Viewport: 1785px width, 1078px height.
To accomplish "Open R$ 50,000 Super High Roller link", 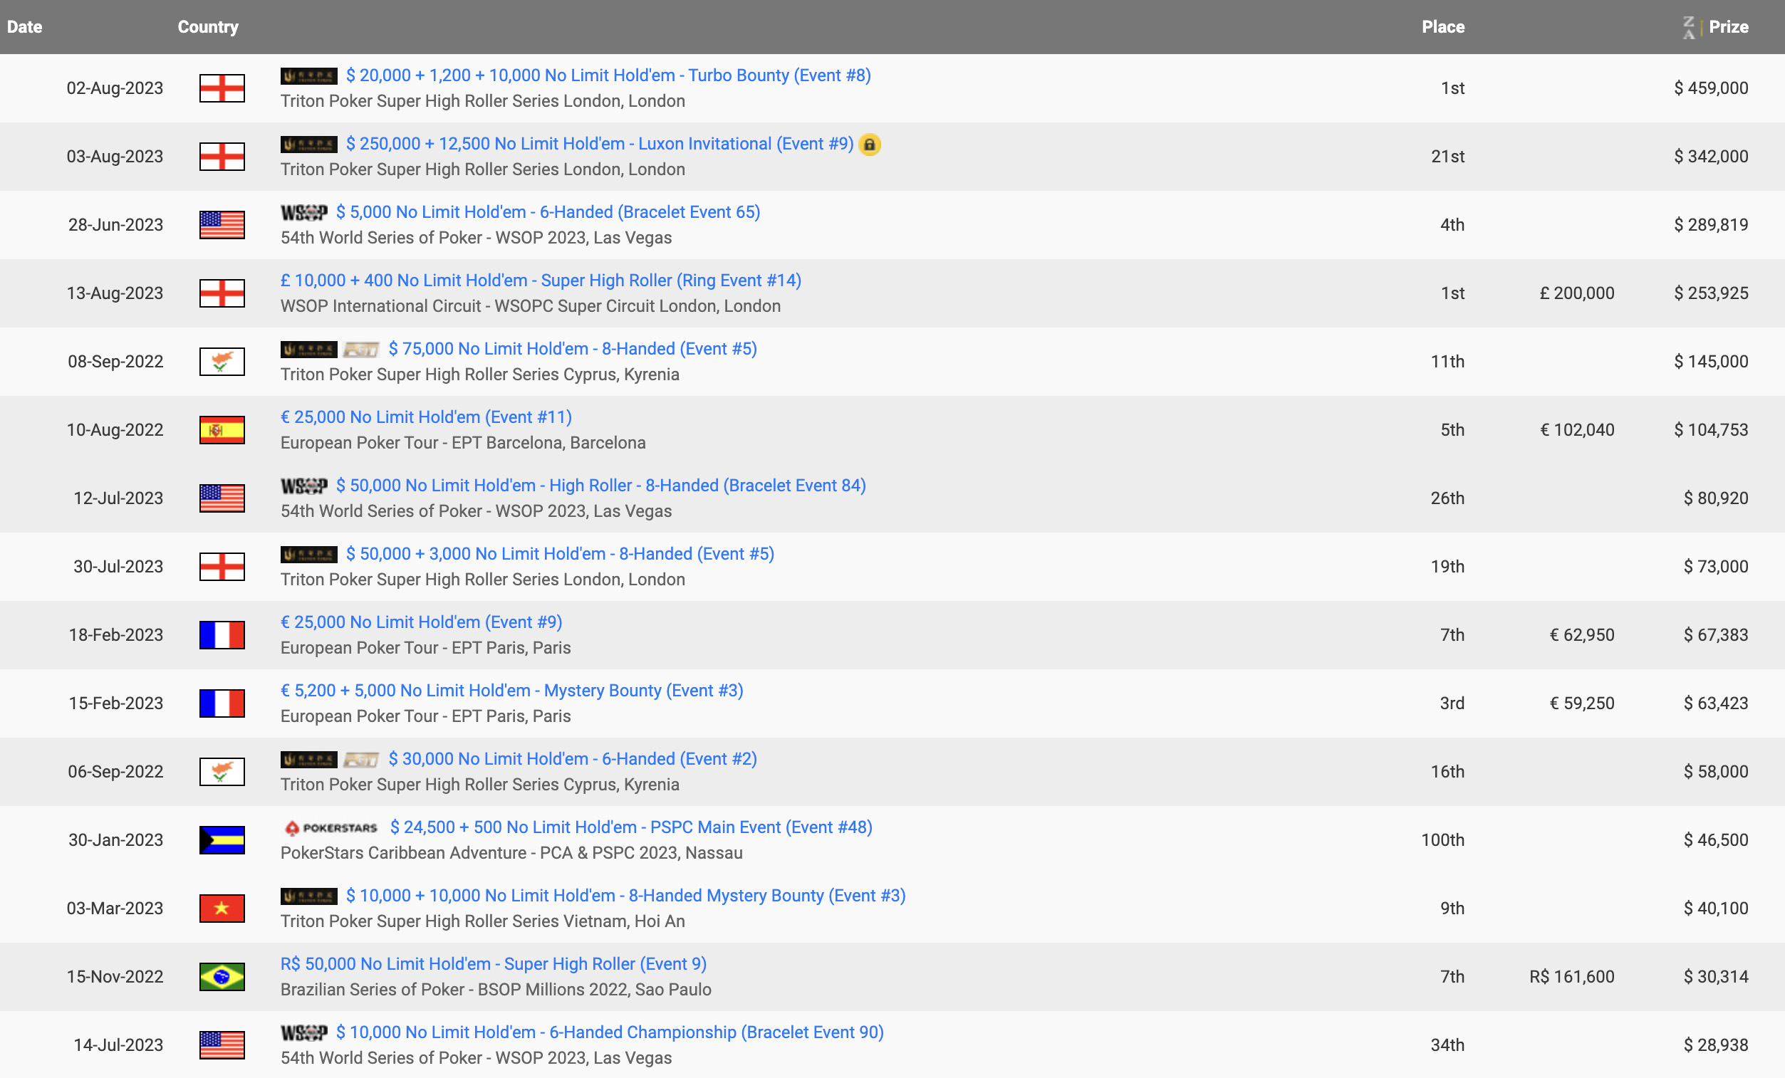I will click(494, 963).
